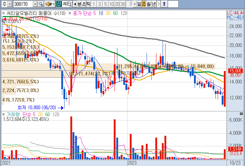Select the 틱 tick chart button
This screenshot has width=245, height=166.
point(89,4)
